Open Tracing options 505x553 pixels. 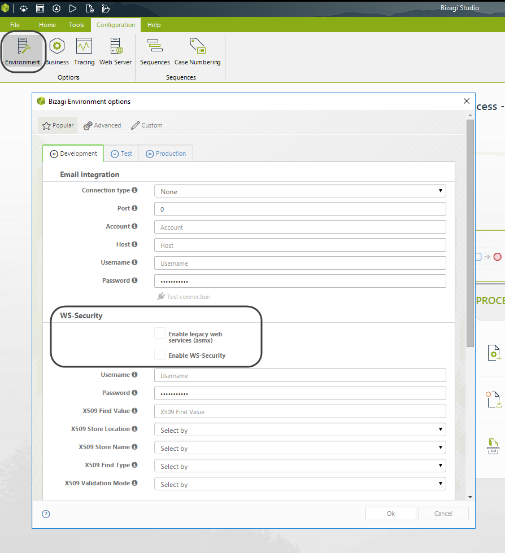point(84,52)
